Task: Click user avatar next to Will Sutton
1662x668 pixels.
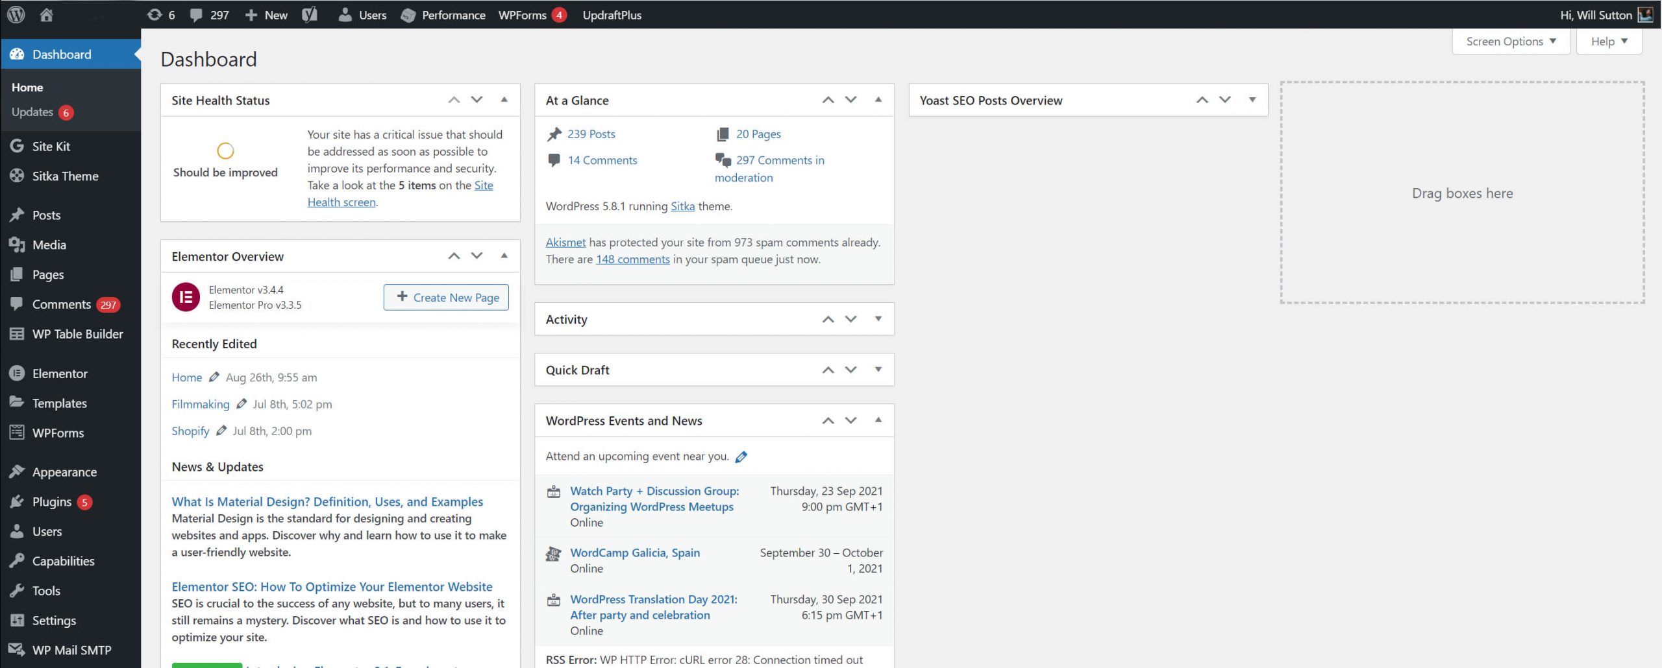Action: click(1646, 14)
